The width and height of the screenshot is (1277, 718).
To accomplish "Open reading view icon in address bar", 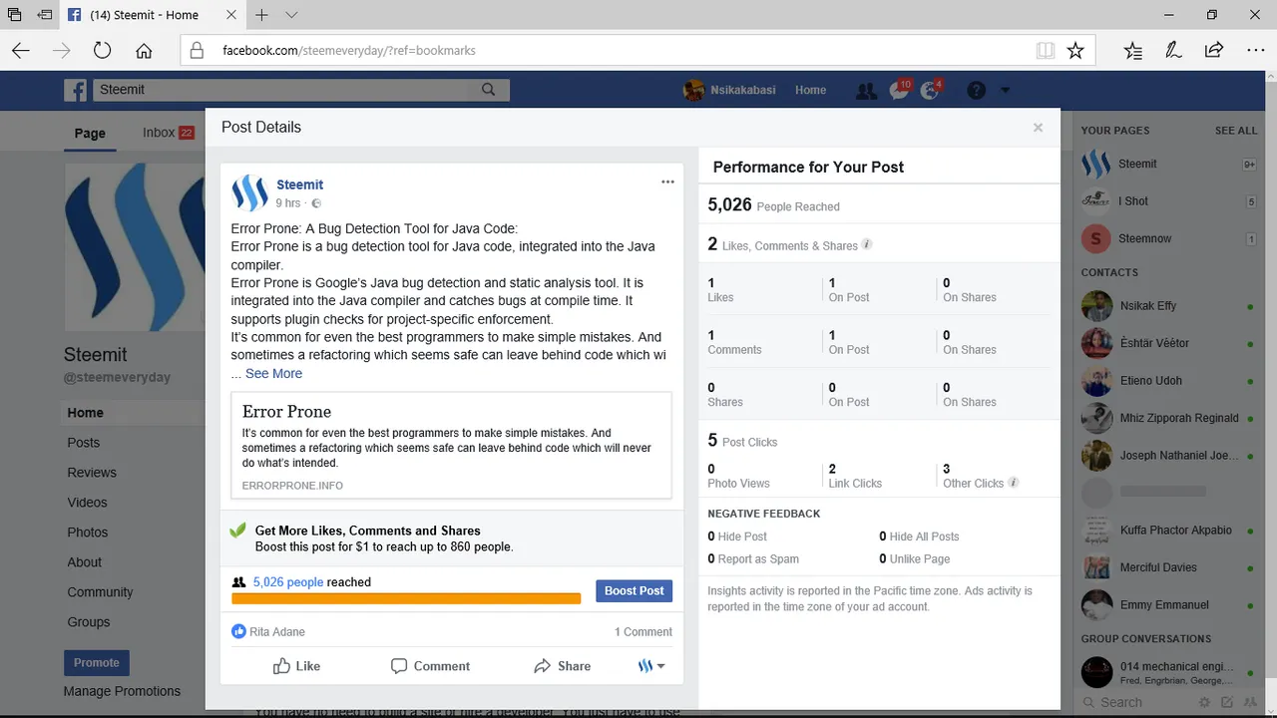I will (x=1046, y=51).
